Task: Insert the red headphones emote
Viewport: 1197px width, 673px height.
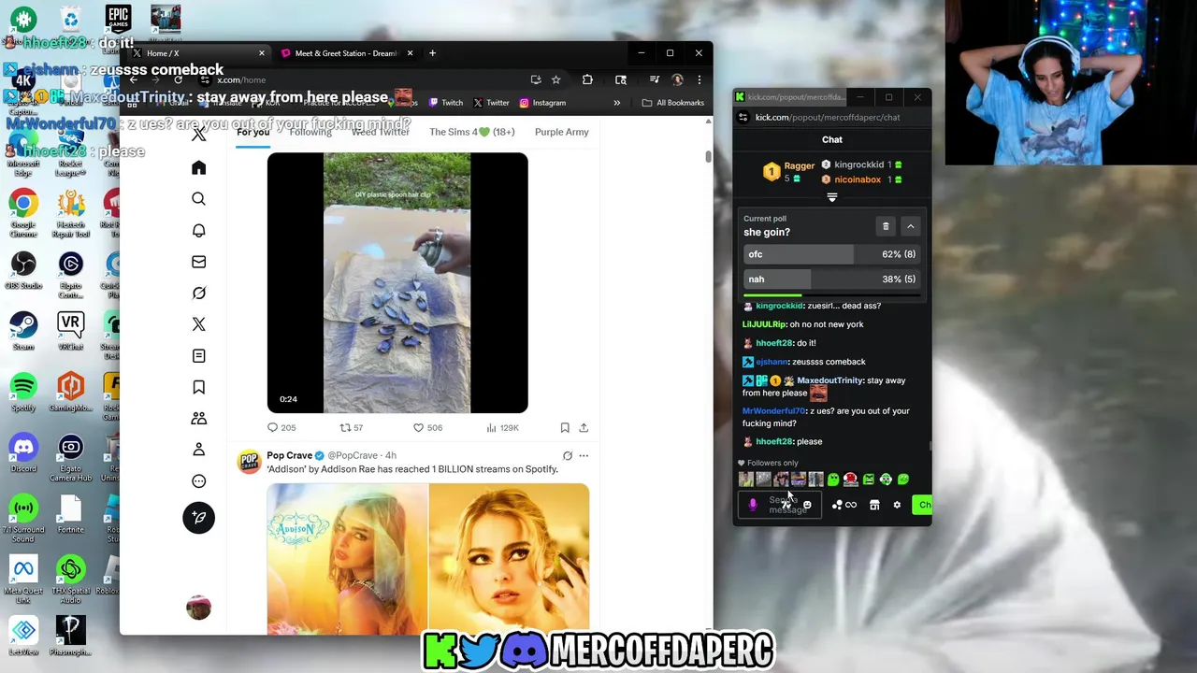Action: tap(850, 480)
